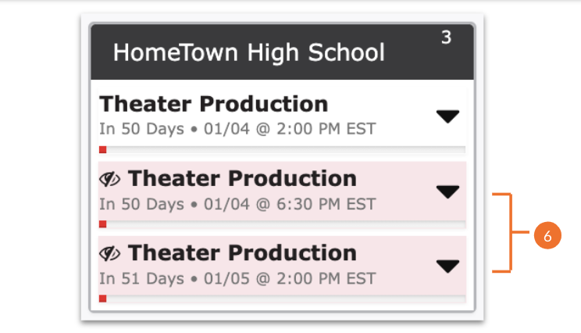The height and width of the screenshot is (333, 581).
Task: Click the event count 3 in the header
Action: click(446, 38)
